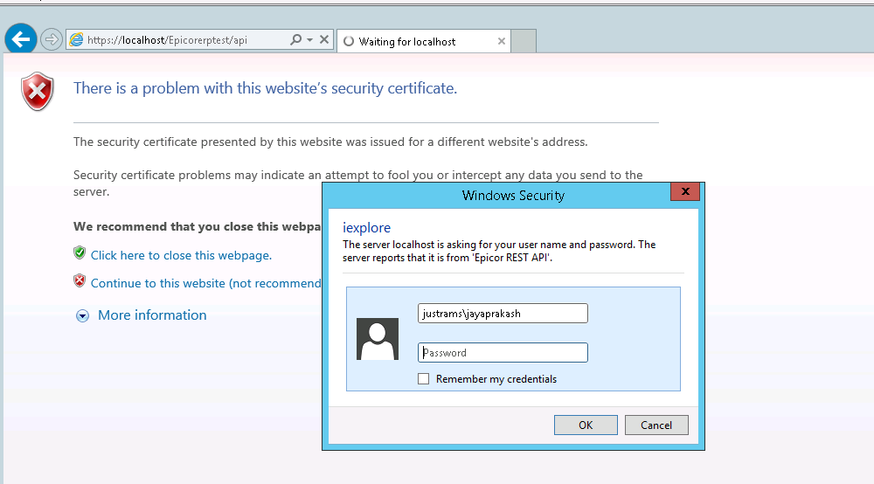Click Cancel in Windows Security dialog
874x484 pixels.
tap(656, 425)
